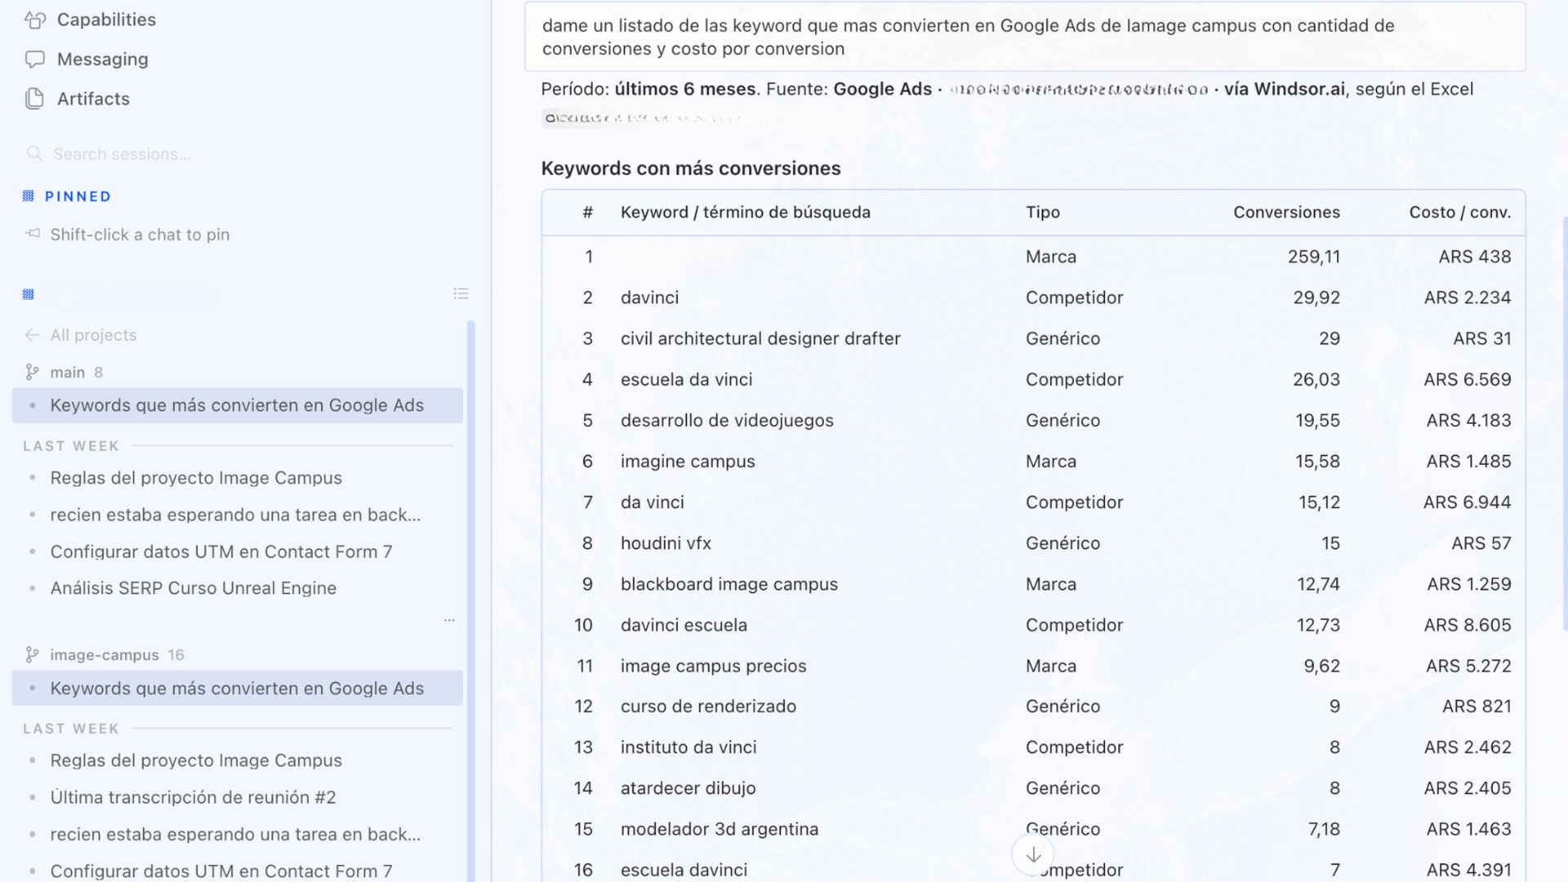Jump to bottom with the down-arrow button

point(1033,855)
